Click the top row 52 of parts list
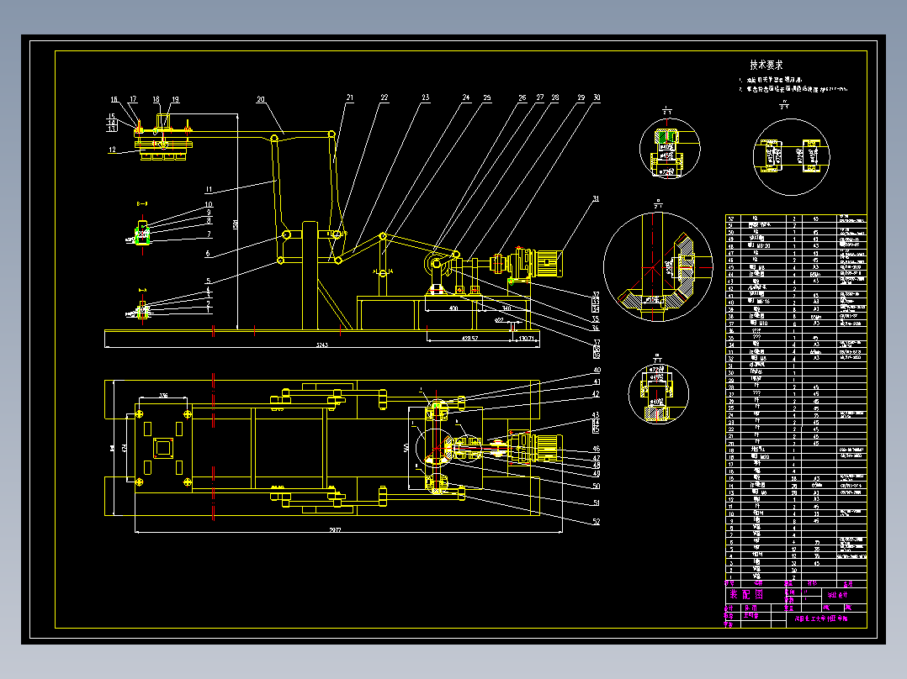Image resolution: width=907 pixels, height=679 pixels. [x=796, y=219]
